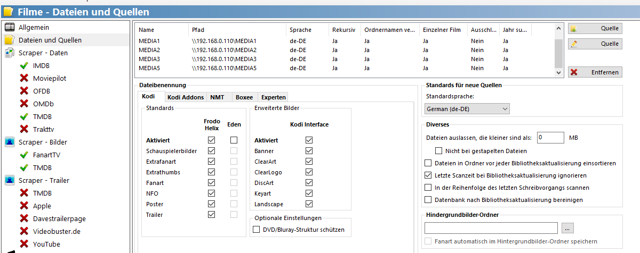The image size is (640, 253).
Task: Click the red X beside Davestrailerpage
Action: (24, 218)
